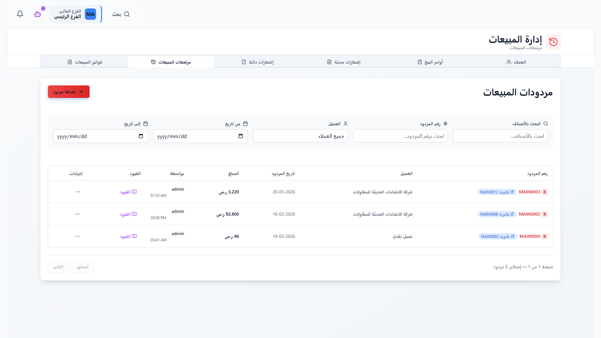Open the الفرع الرئيسي branch selector
601x338 pixels.
point(68,14)
